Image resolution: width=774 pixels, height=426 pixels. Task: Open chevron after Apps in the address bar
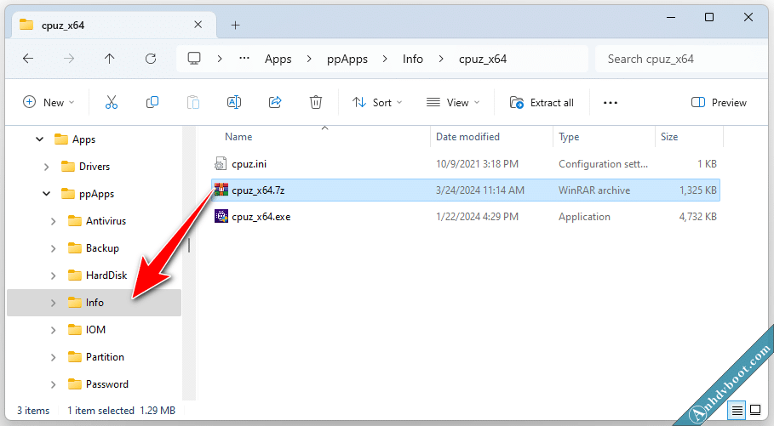[309, 59]
